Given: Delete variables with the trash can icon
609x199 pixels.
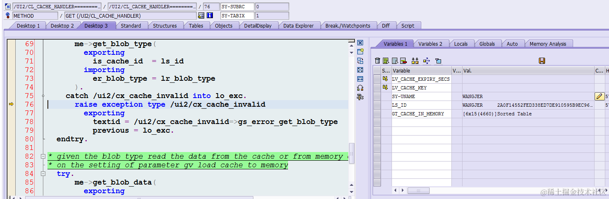Looking at the screenshot, I should coord(377,61).
